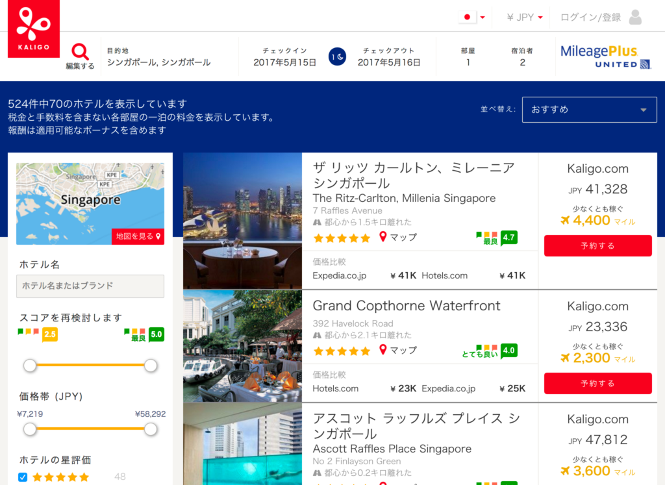Click the red search magnifier icon
The height and width of the screenshot is (485, 665).
(x=80, y=52)
